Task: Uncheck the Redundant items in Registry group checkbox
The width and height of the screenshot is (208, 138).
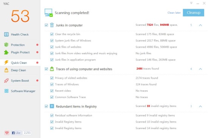Action: (46, 106)
